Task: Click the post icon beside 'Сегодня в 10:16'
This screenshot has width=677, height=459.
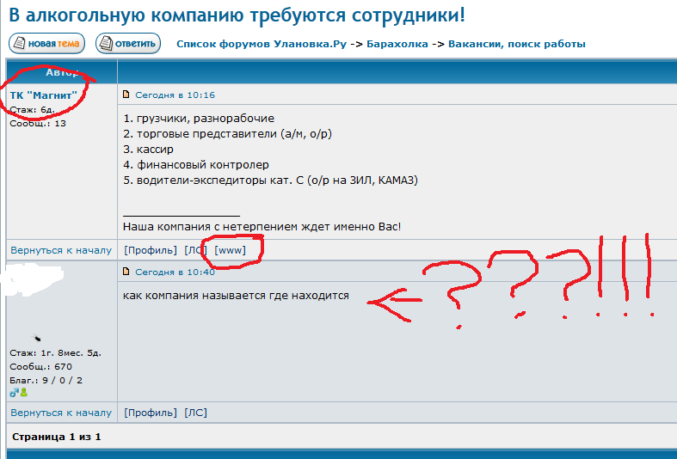Action: [x=126, y=95]
